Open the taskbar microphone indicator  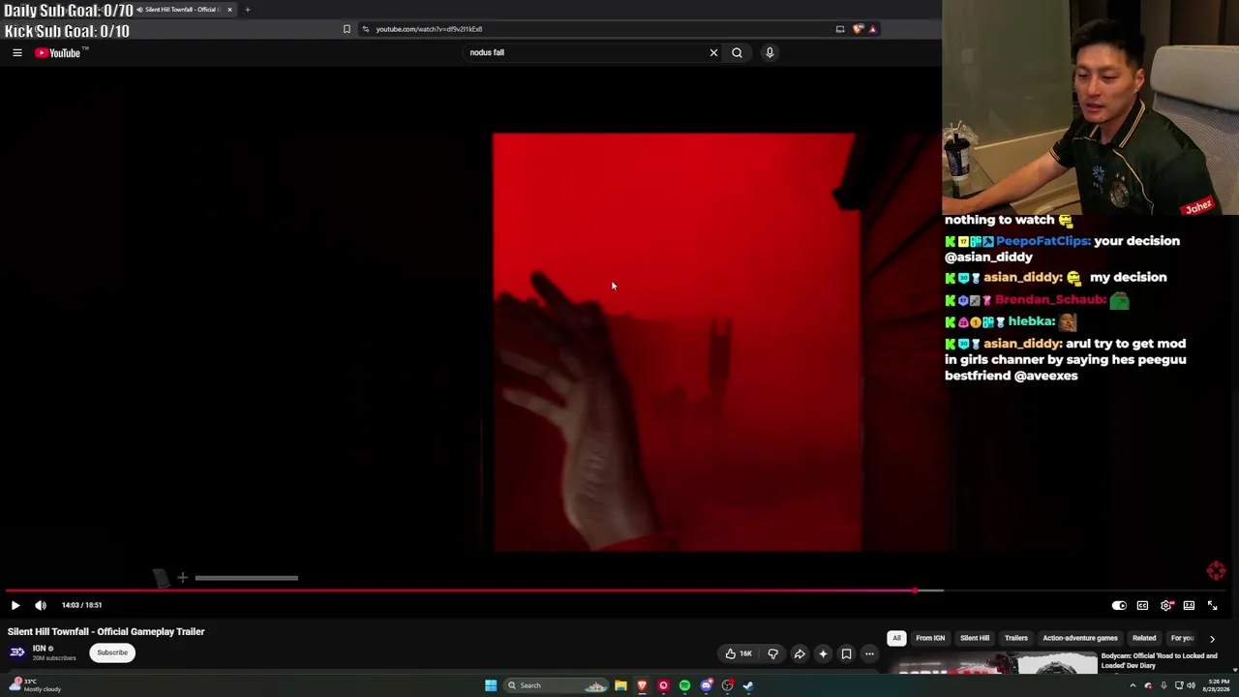(x=1163, y=685)
